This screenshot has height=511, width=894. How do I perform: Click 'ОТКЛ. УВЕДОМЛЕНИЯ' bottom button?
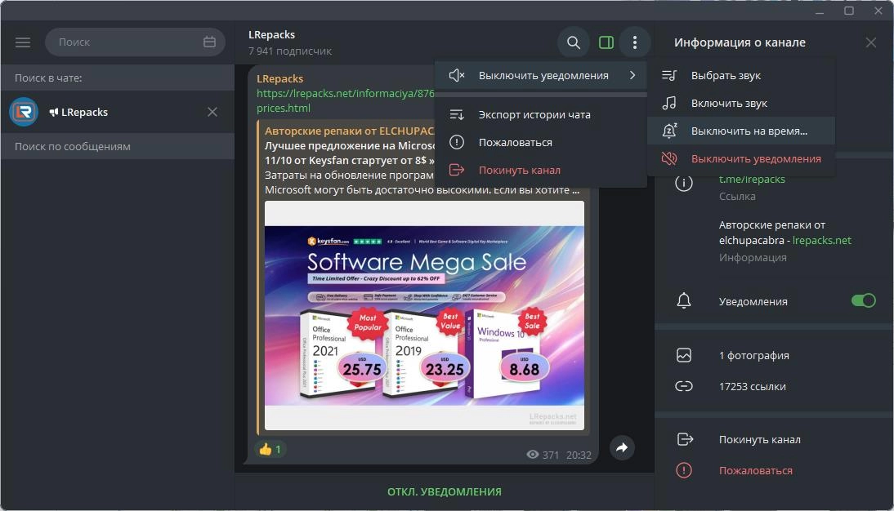click(x=445, y=491)
